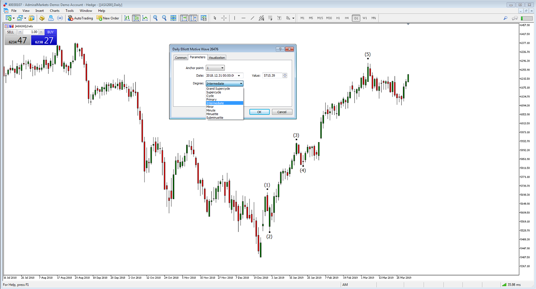Toggle the chart shift button
This screenshot has width=536, height=289.
pos(193,18)
